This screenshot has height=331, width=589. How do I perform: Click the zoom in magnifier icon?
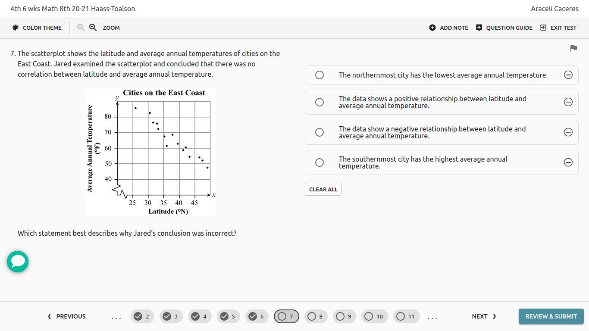tap(93, 28)
